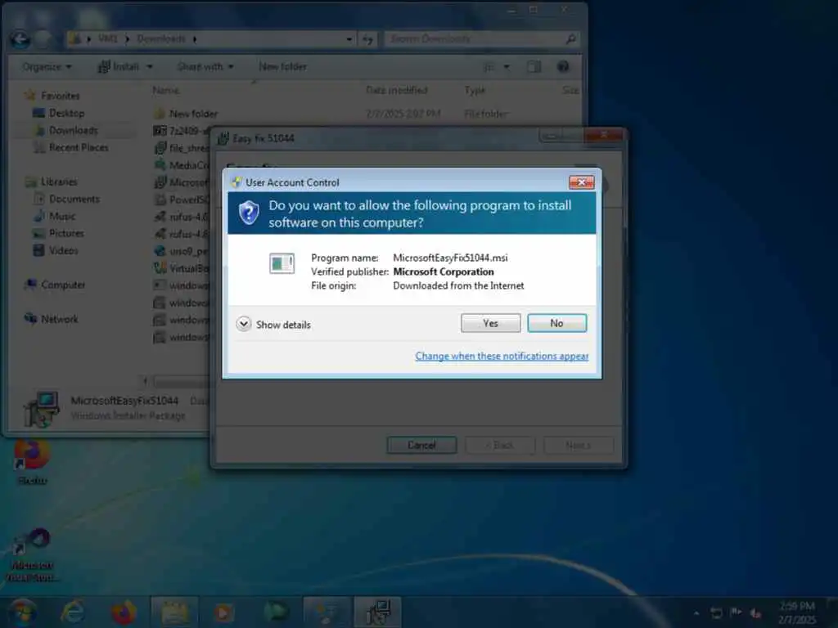Open Explorer help icon
The width and height of the screenshot is (838, 628).
point(563,67)
